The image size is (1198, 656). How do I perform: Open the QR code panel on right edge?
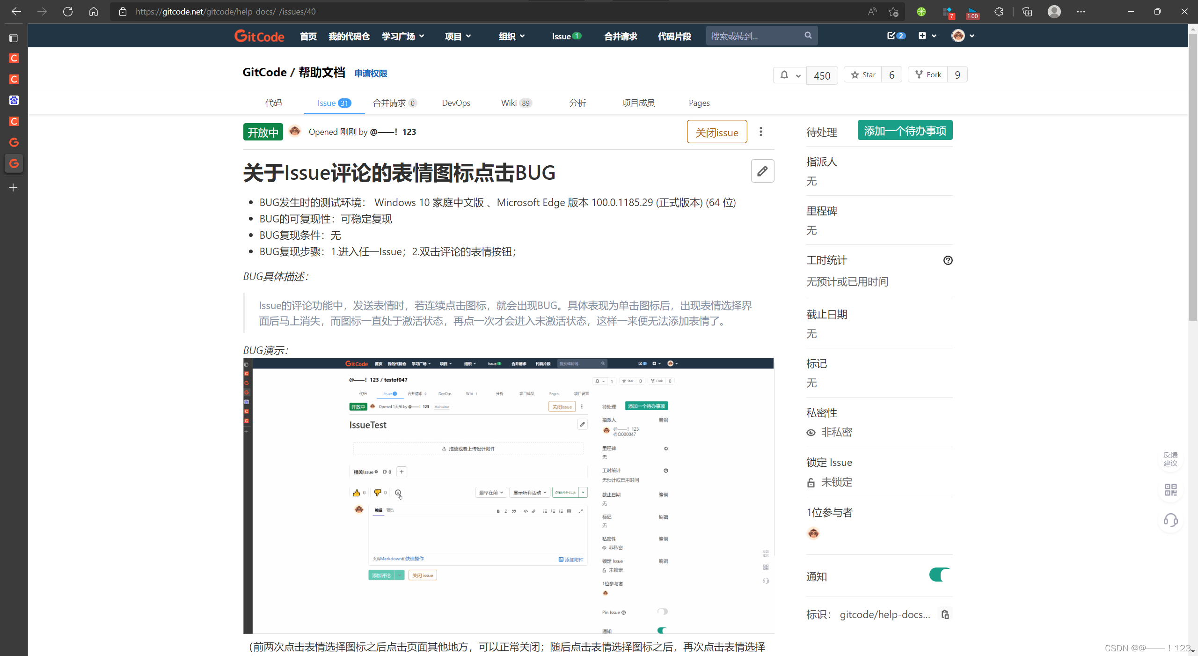tap(1171, 490)
